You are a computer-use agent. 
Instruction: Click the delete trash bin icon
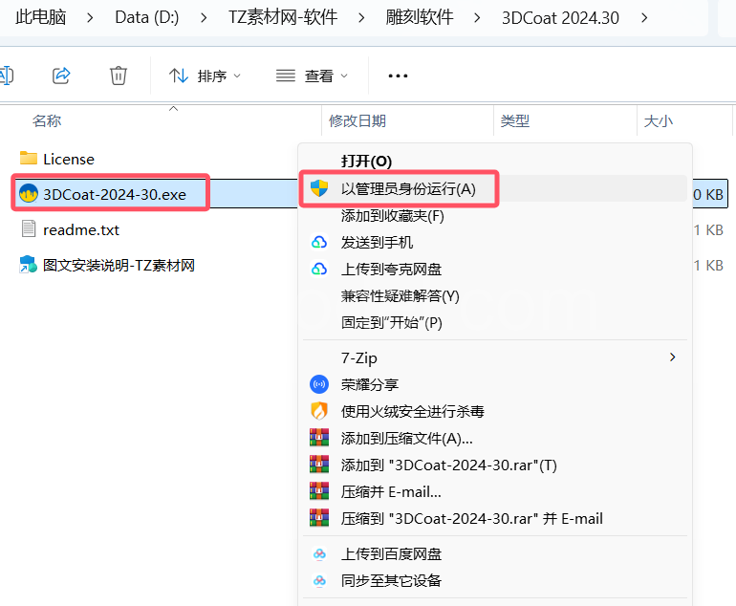[119, 76]
